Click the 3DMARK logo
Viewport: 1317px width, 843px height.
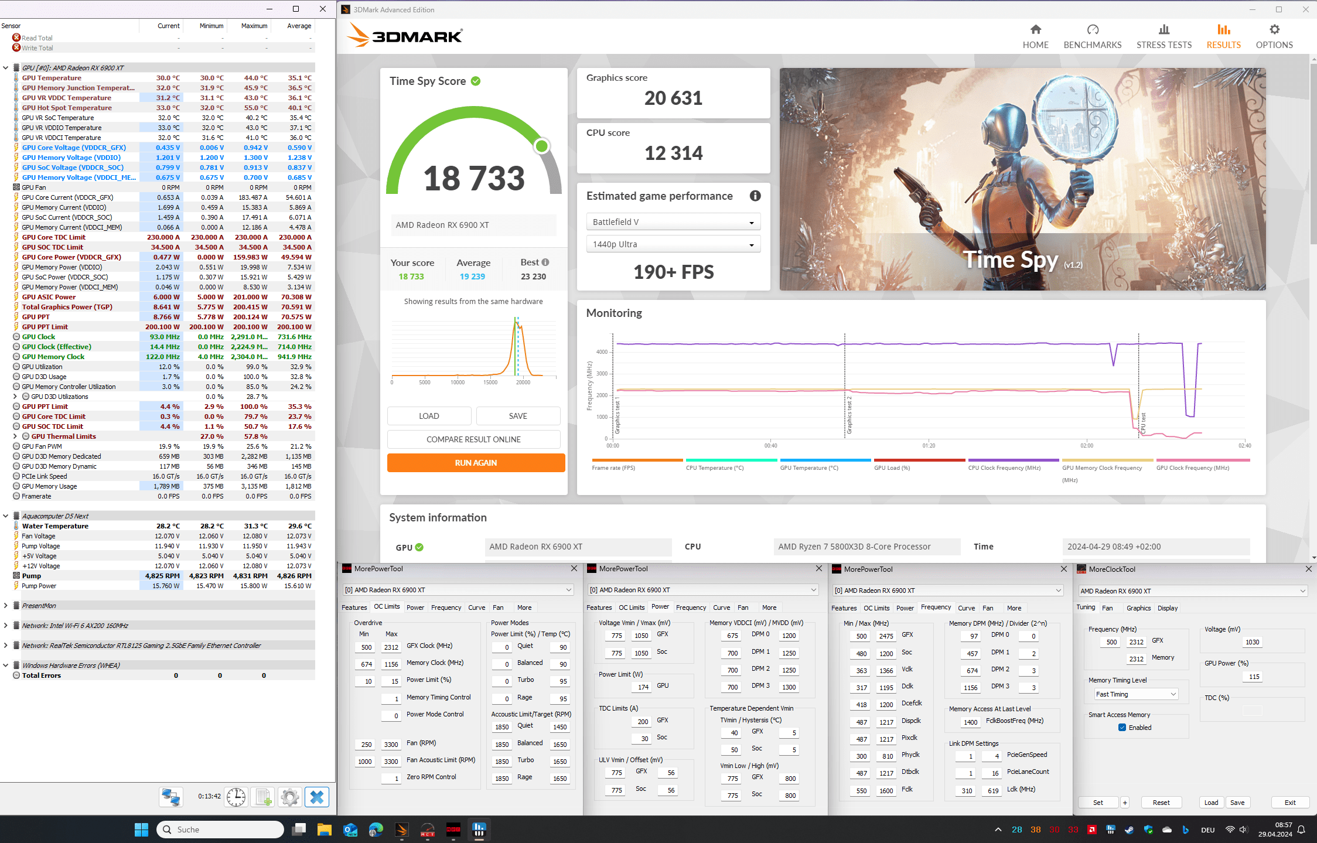coord(405,35)
